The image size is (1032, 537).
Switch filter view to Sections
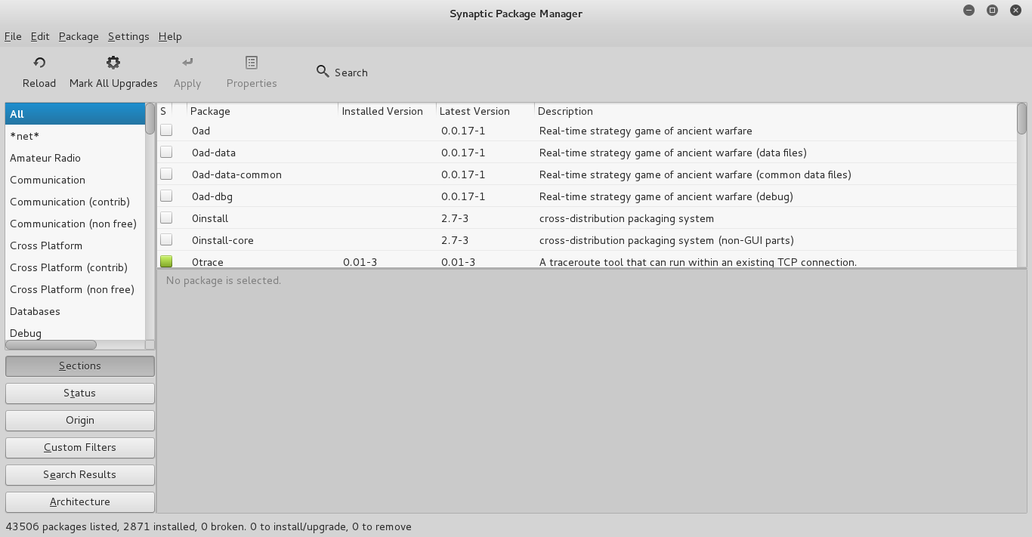point(80,366)
